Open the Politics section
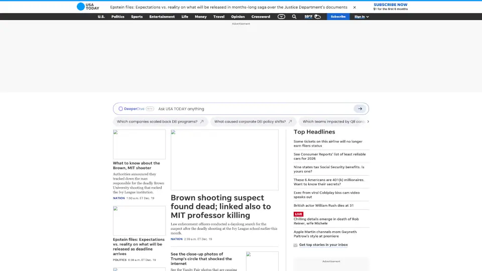 tap(118, 17)
